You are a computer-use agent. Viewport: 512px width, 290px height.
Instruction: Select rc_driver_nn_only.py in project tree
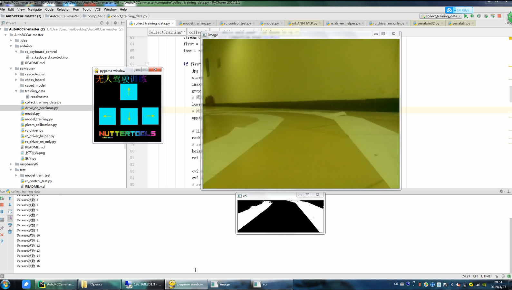(40, 142)
